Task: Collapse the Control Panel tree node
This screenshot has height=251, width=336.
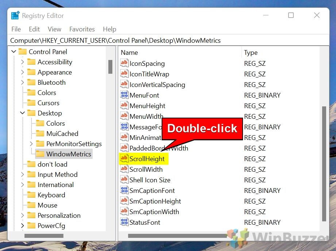Action: click(x=14, y=52)
